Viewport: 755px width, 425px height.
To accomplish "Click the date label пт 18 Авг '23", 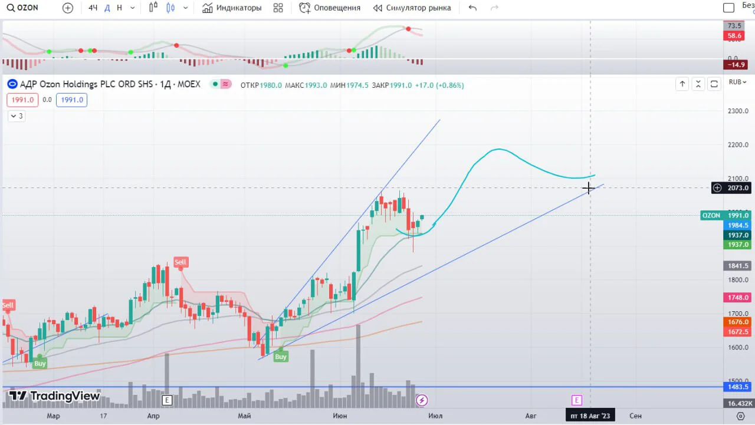I will pyautogui.click(x=590, y=416).
